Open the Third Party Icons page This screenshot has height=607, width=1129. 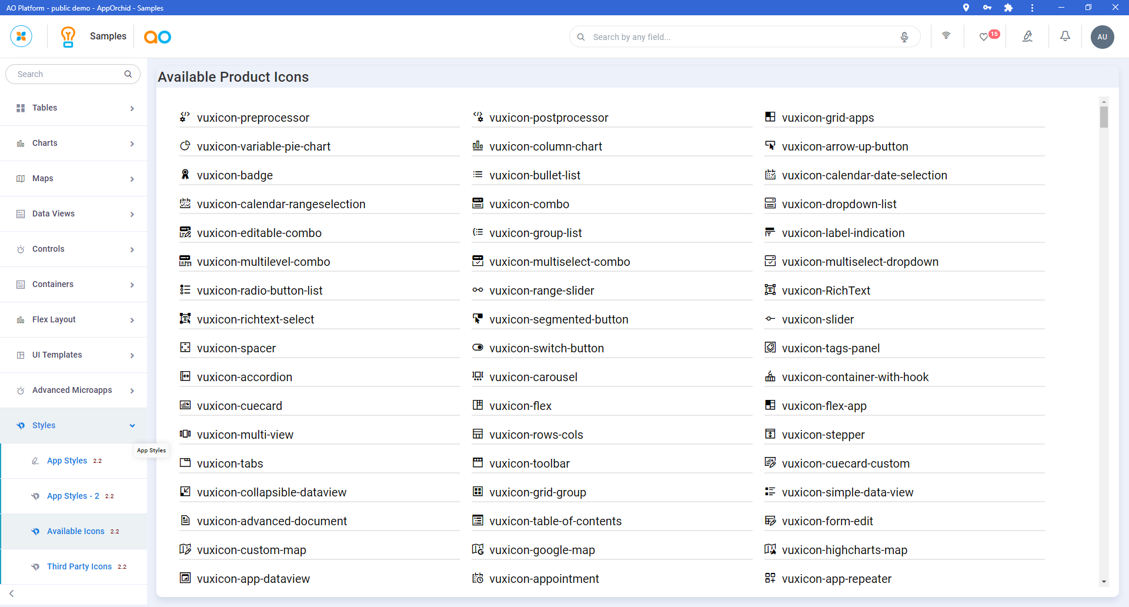79,566
